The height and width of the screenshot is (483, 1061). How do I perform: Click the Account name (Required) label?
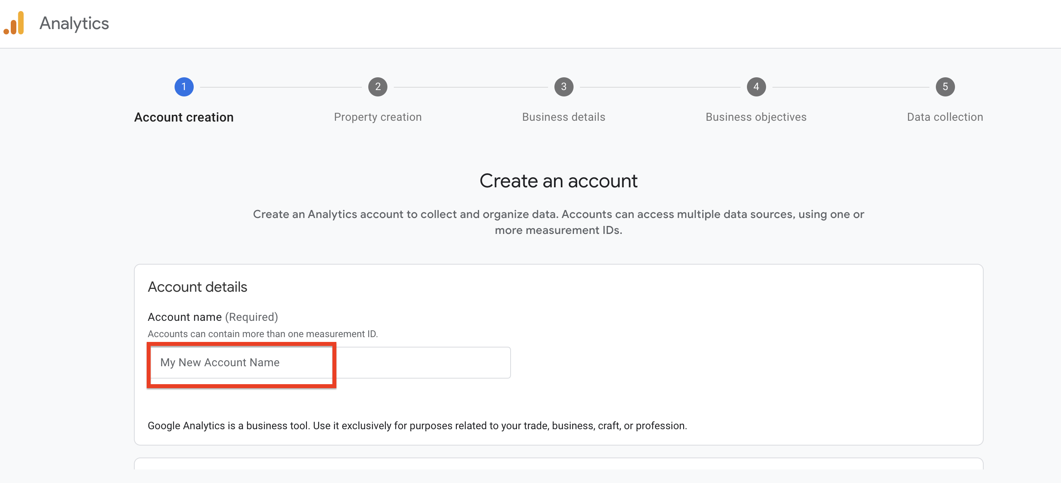212,317
